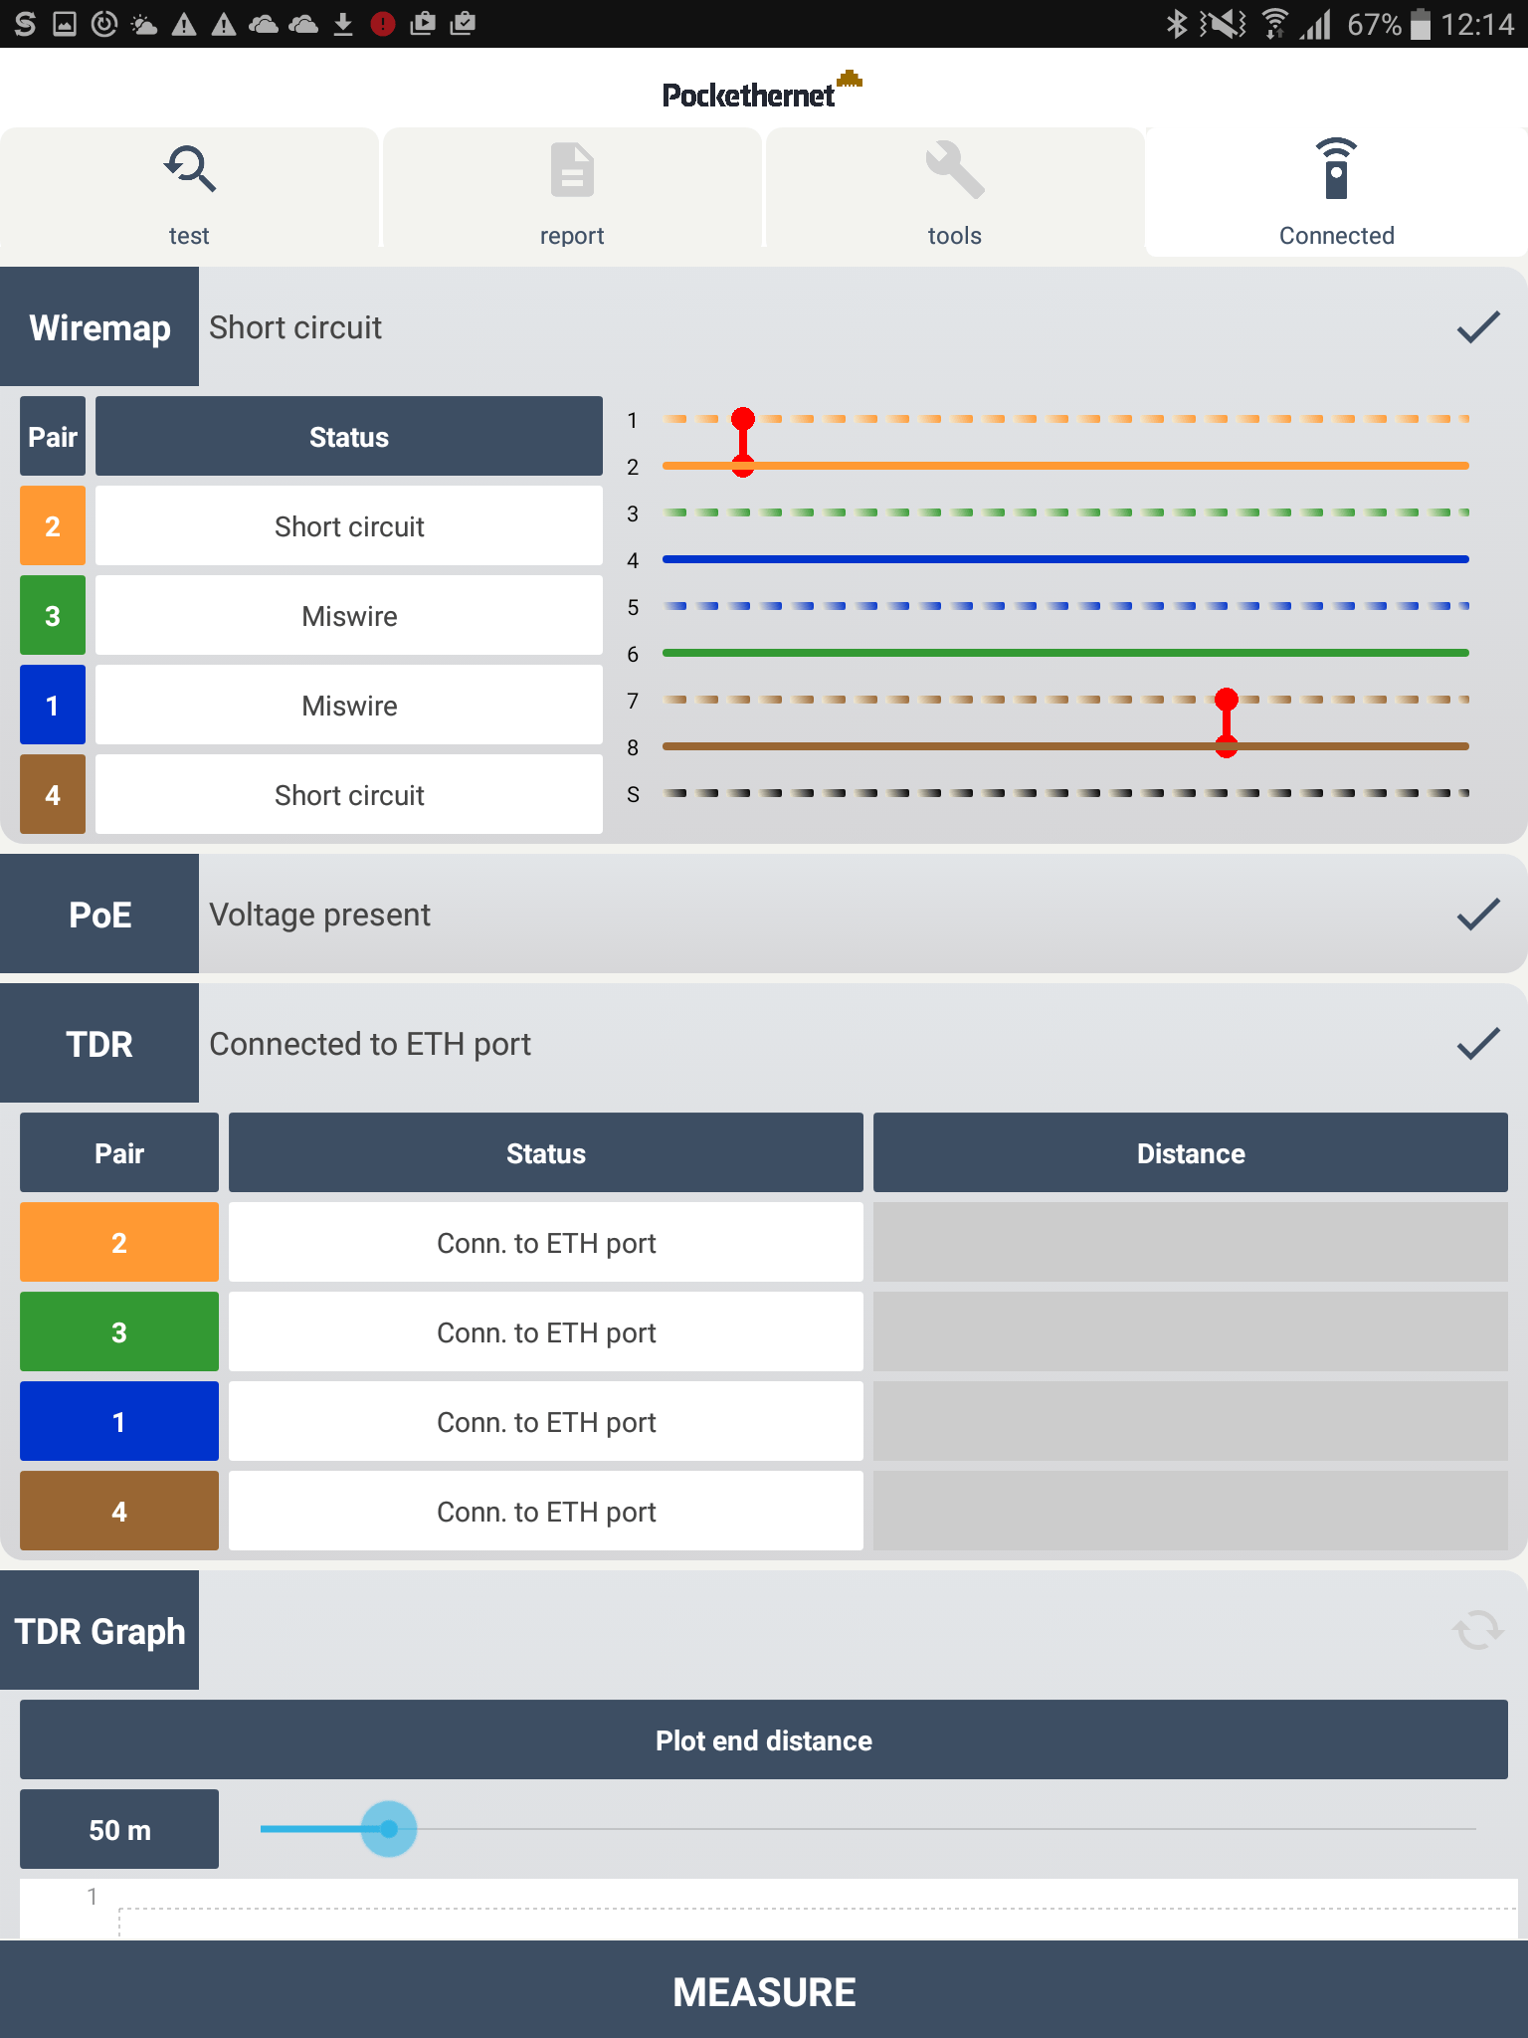Open the test tab magnifier icon
The height and width of the screenshot is (2038, 1528).
coord(190,169)
